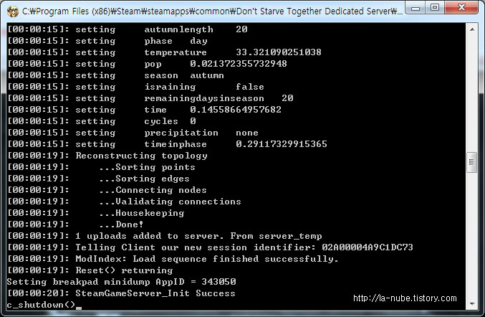Click session identifier 02A00004A9C1DC73
This screenshot has width=485, height=317.
[x=368, y=247]
